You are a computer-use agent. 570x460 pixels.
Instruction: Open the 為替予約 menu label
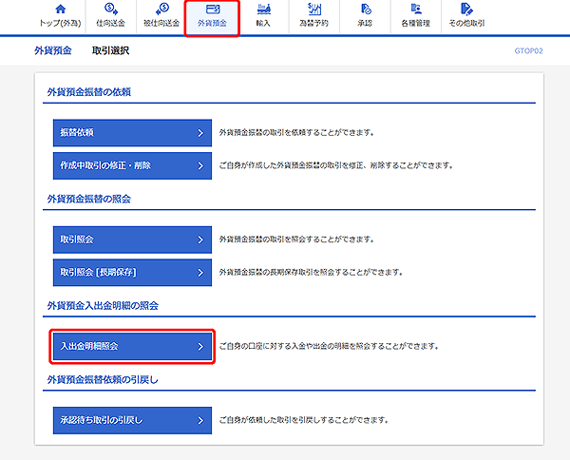[314, 23]
